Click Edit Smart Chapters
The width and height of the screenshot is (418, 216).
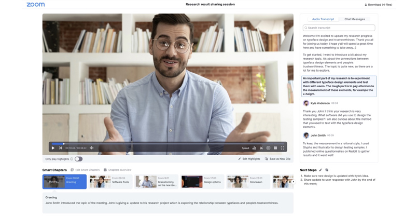pyautogui.click(x=85, y=170)
